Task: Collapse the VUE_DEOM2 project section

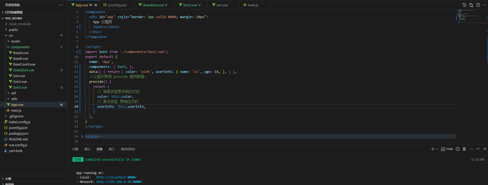Action: point(33,18)
